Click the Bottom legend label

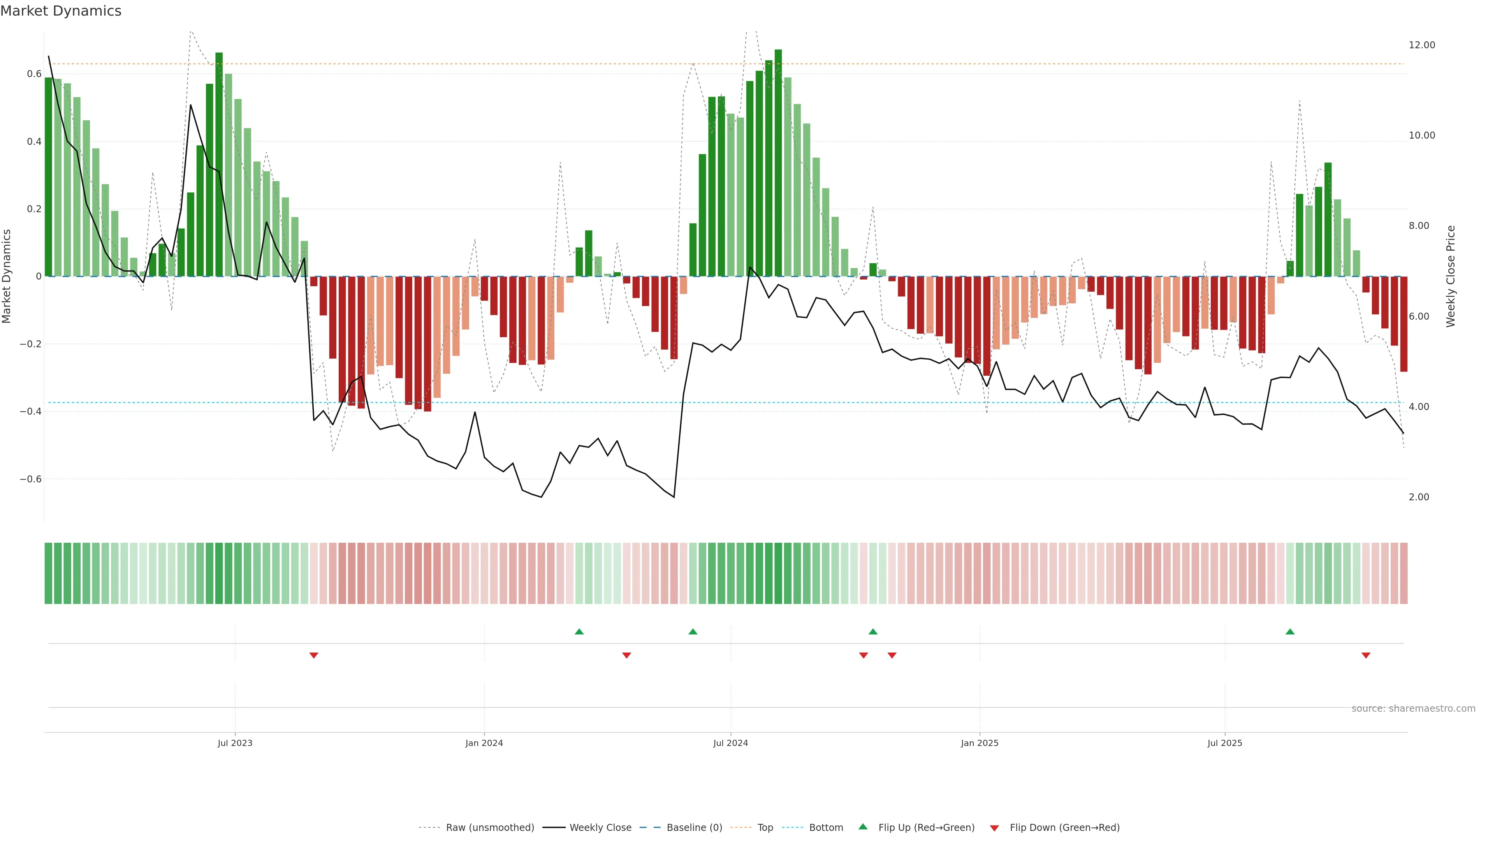[826, 828]
